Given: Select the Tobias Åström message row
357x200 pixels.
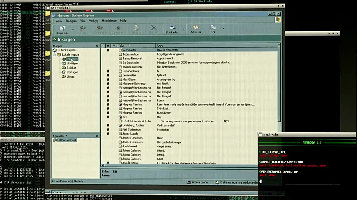Looking at the screenshot, I should click(189, 54).
